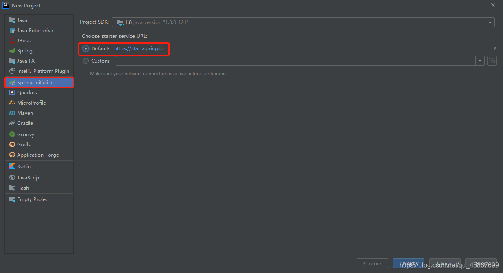Select the Java FX folder icon
The height and width of the screenshot is (273, 503).
coord(12,61)
